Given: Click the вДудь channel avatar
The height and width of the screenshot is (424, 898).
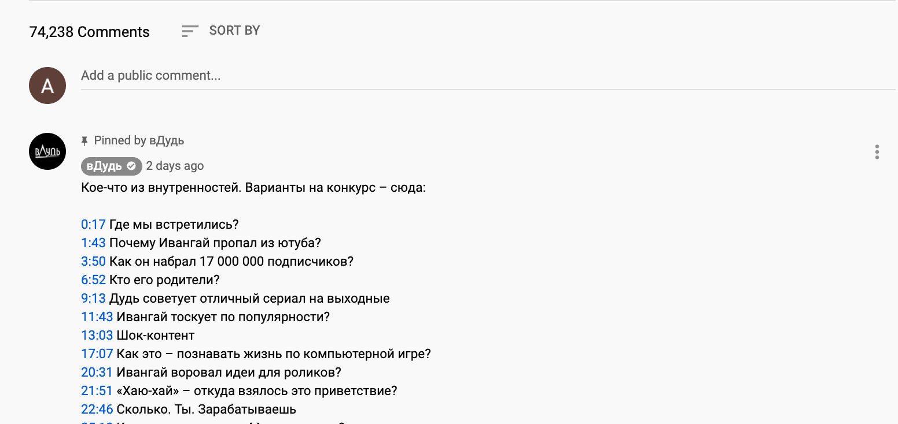Looking at the screenshot, I should 47,151.
